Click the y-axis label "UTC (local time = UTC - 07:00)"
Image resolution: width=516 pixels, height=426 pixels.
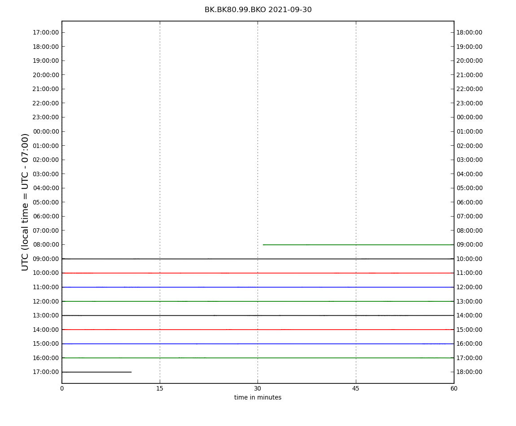coord(25,202)
